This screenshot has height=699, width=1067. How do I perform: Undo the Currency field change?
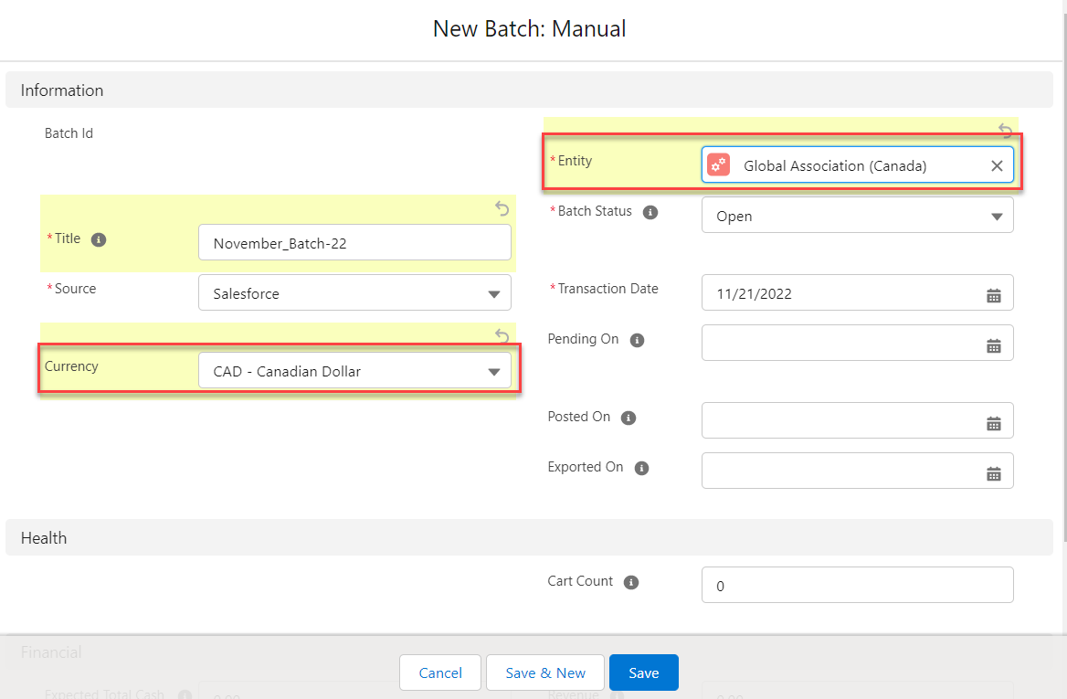click(x=502, y=335)
